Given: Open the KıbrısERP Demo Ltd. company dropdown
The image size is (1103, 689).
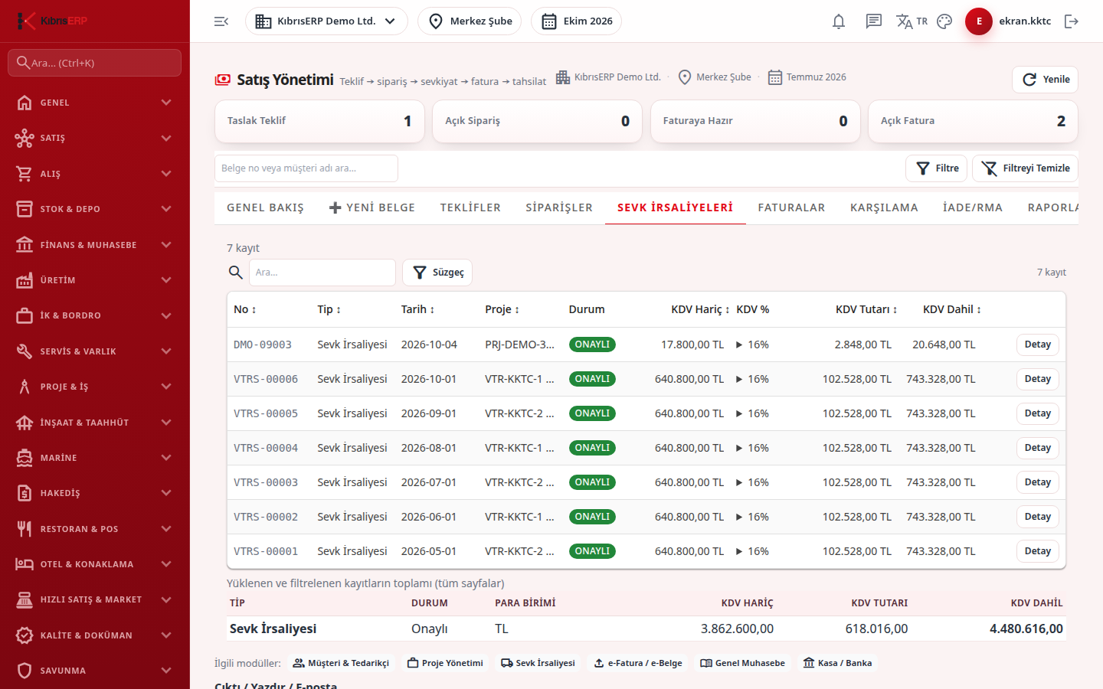Looking at the screenshot, I should click(x=326, y=21).
